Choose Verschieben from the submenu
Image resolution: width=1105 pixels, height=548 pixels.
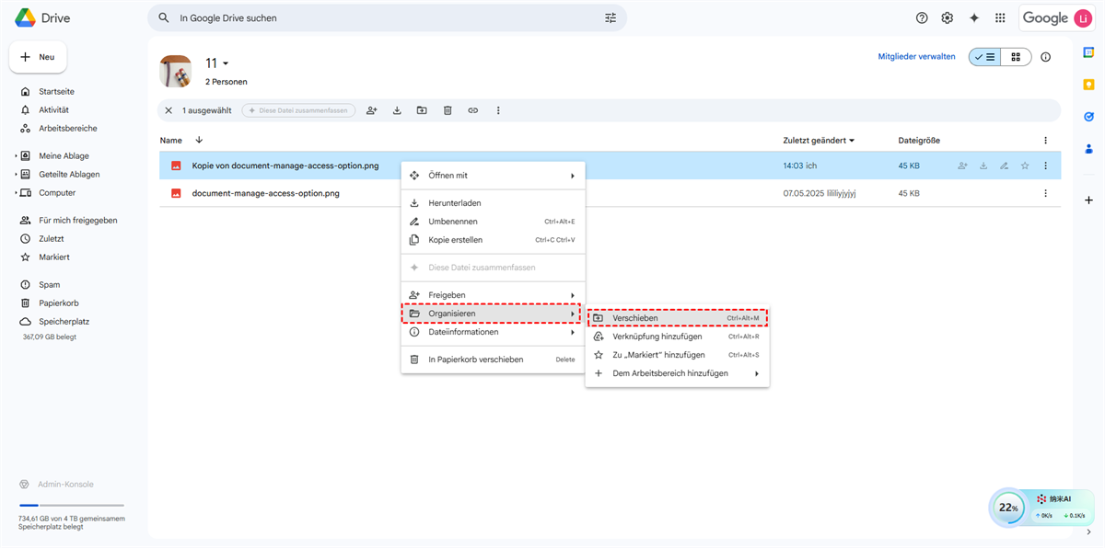pos(677,318)
